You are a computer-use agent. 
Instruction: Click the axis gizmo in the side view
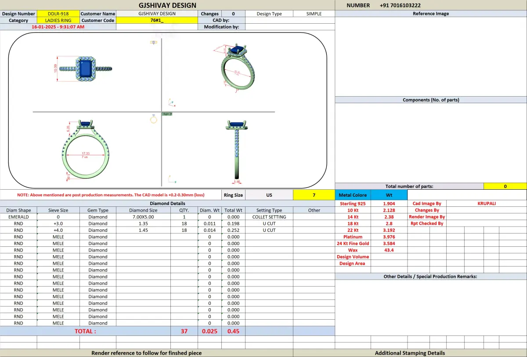(x=172, y=180)
